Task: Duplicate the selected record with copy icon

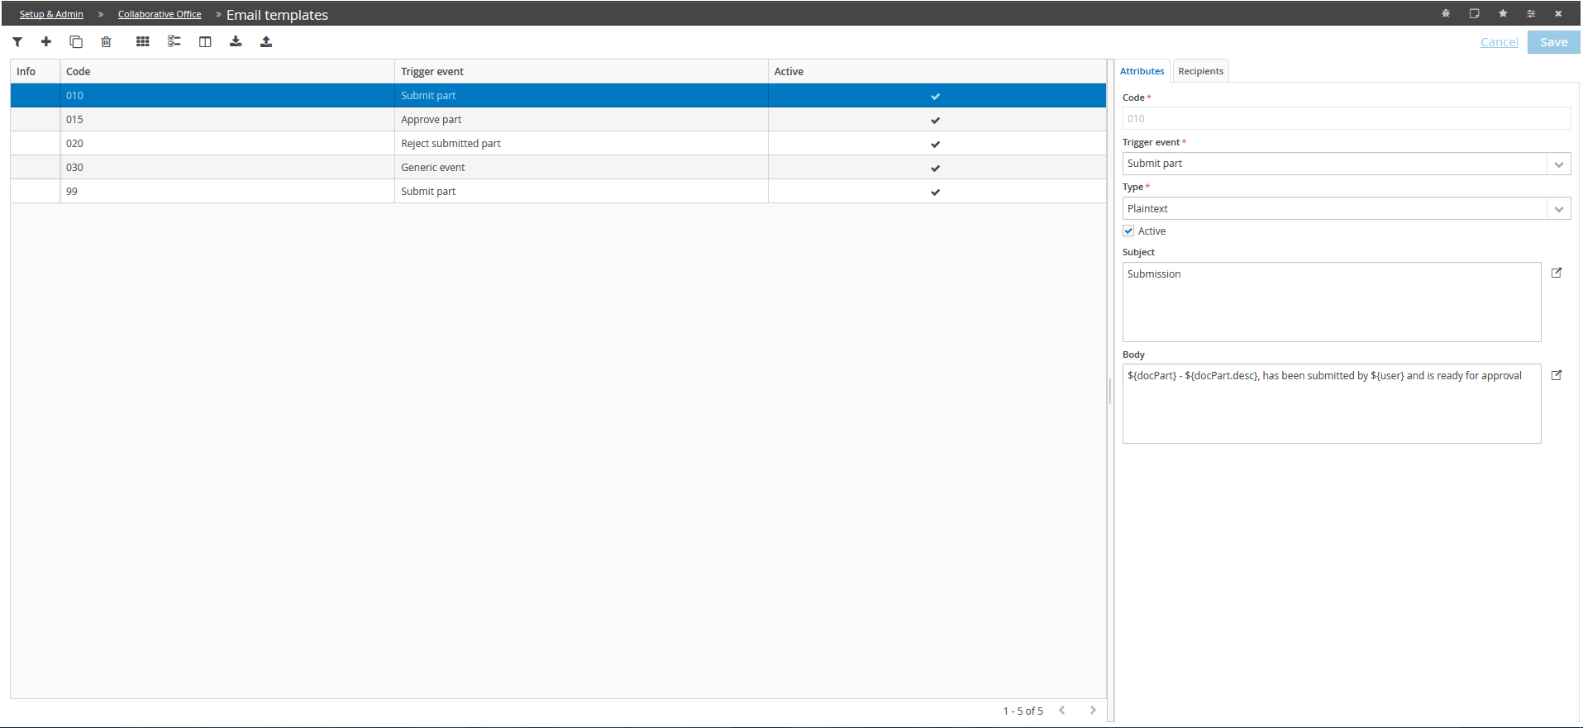Action: (x=76, y=41)
